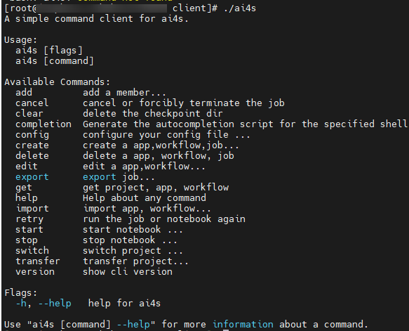Click the "transfer" command name
This screenshot has height=331, width=409.
pyautogui.click(x=38, y=261)
